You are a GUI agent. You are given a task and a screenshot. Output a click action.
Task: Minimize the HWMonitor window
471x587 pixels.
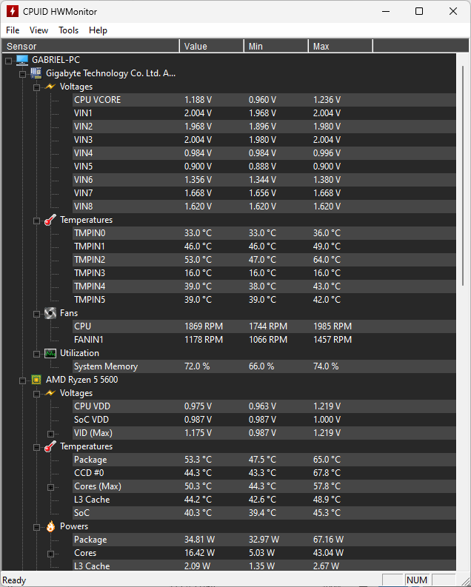point(386,11)
